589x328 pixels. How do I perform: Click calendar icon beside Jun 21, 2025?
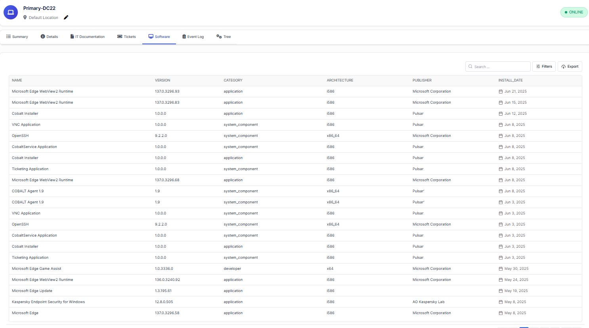coord(501,91)
